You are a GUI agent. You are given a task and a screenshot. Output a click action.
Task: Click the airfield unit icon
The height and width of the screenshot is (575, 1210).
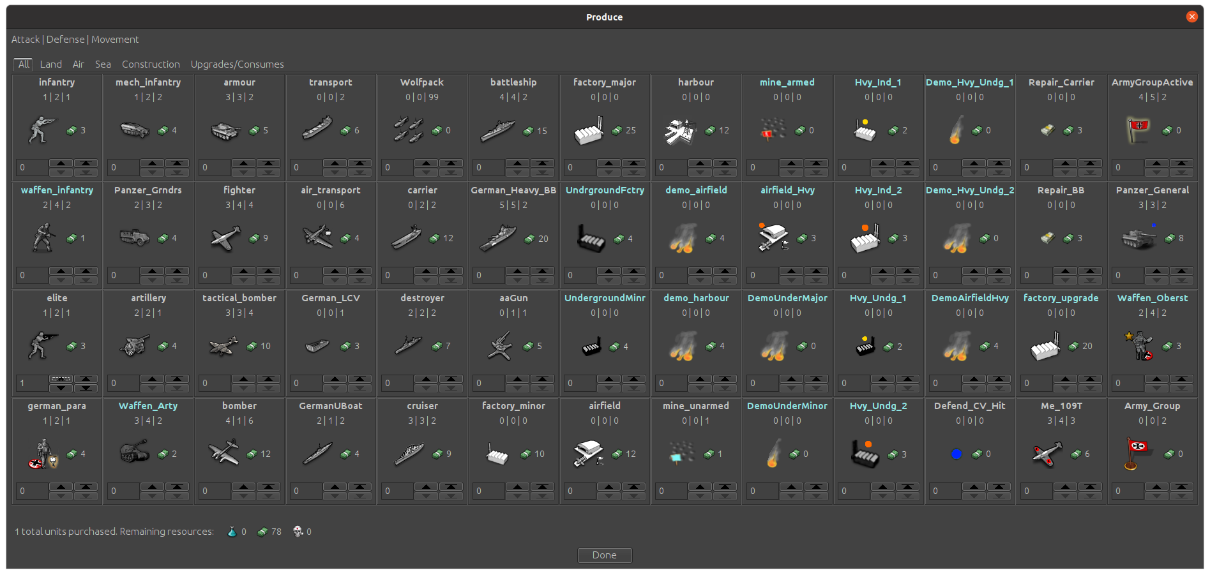click(x=589, y=453)
